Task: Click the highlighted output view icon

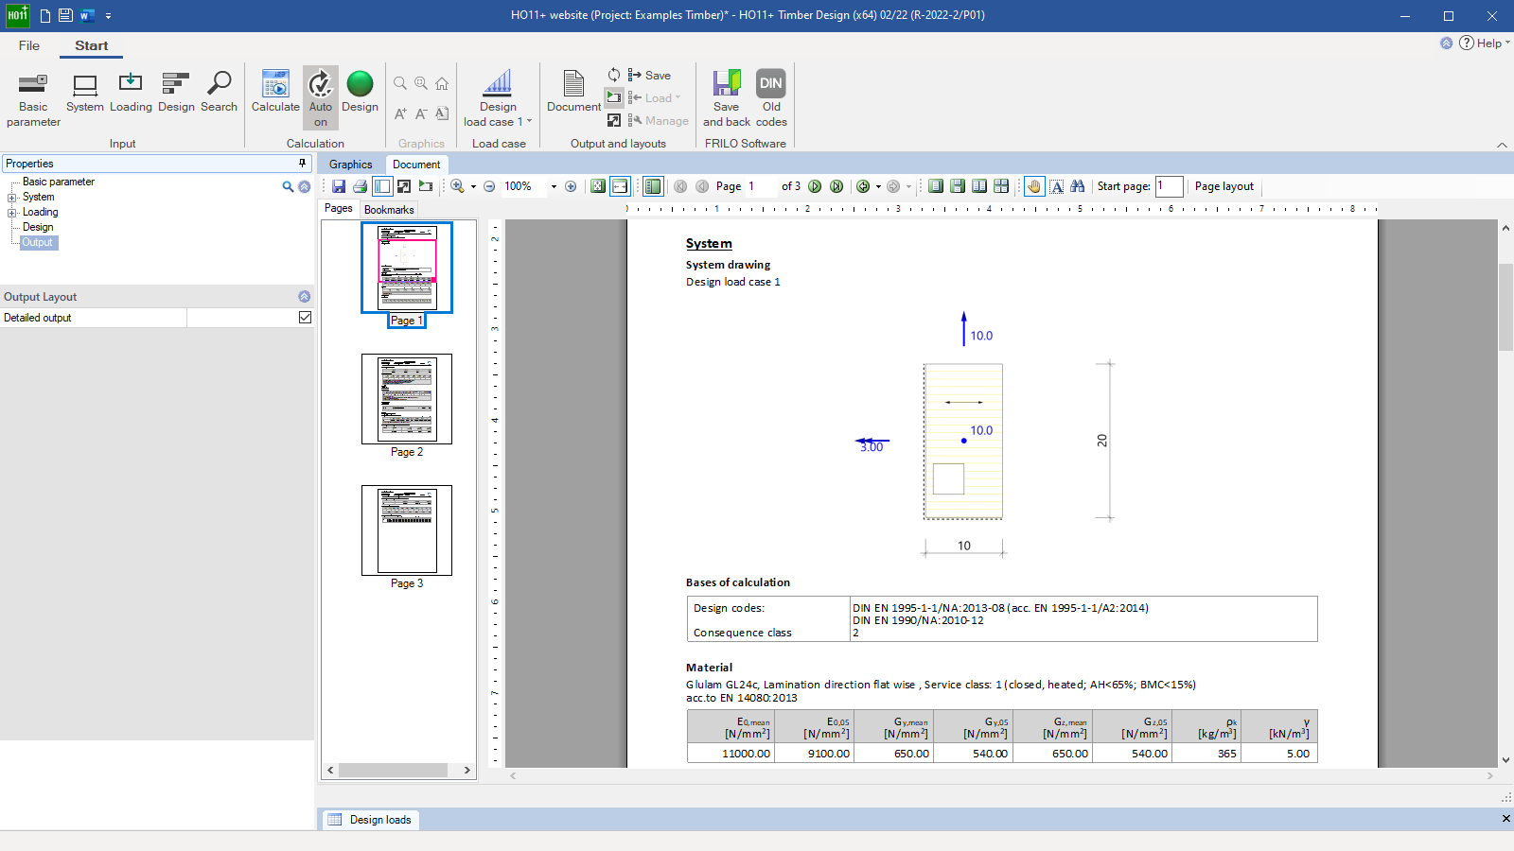Action: coord(614,97)
